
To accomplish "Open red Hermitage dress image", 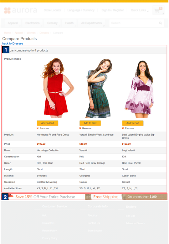I will (x=57, y=88).
